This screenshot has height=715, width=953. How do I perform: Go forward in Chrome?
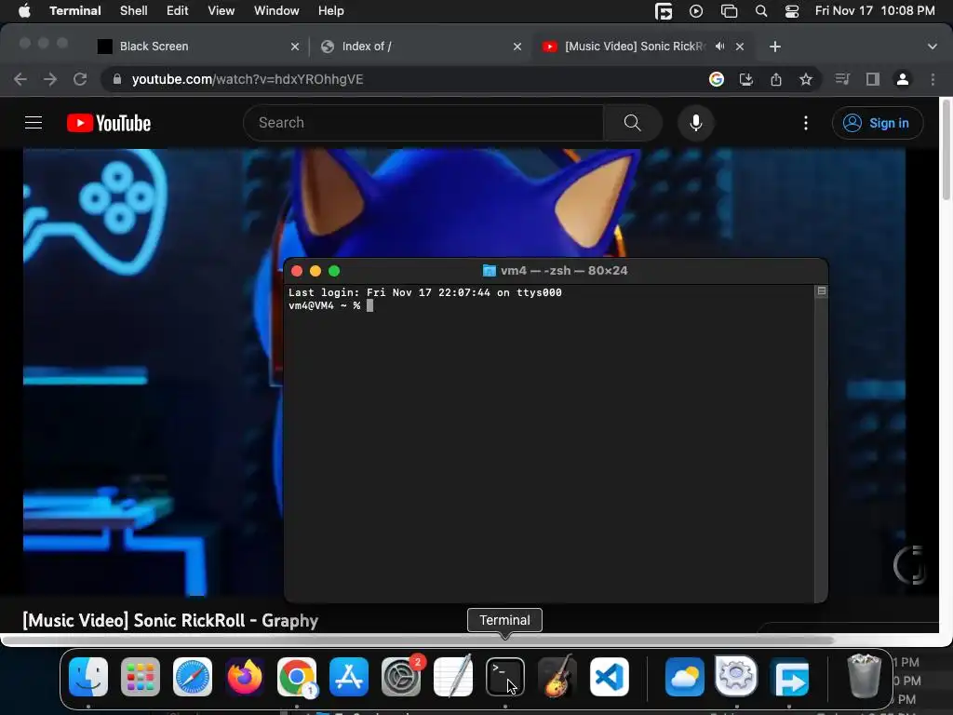pyautogui.click(x=50, y=79)
